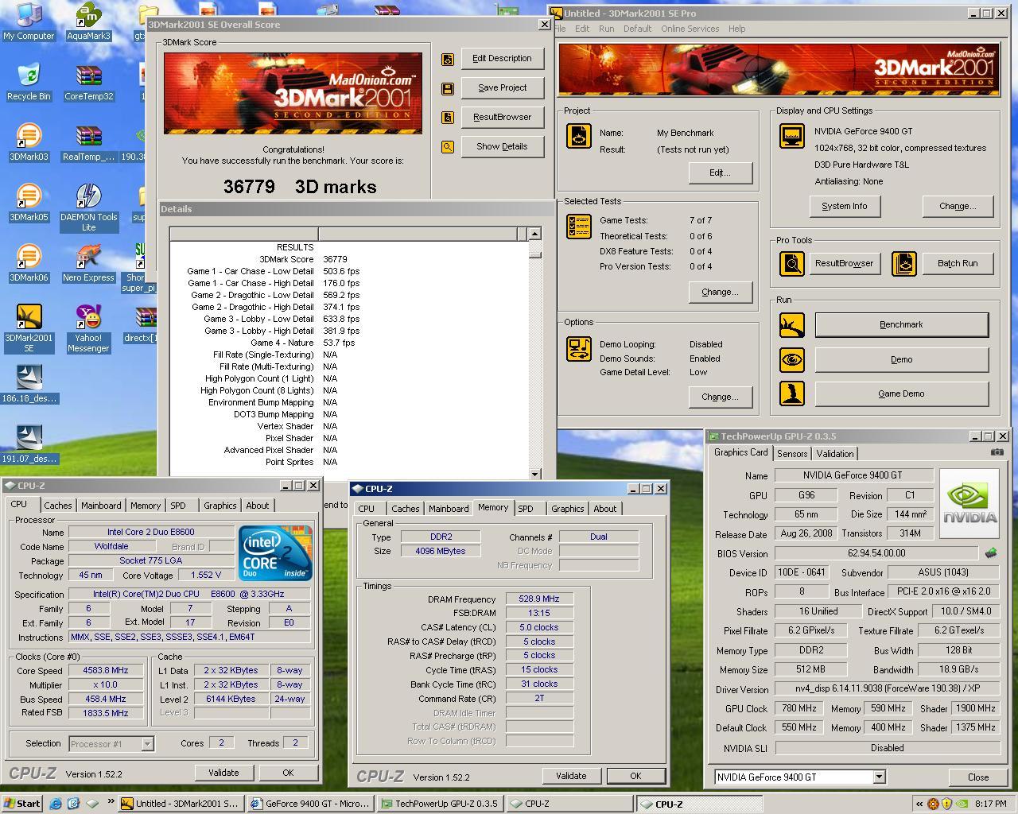Click the 3DMark Score value 36779 row
Image resolution: width=1018 pixels, height=814 pixels.
coord(350,259)
